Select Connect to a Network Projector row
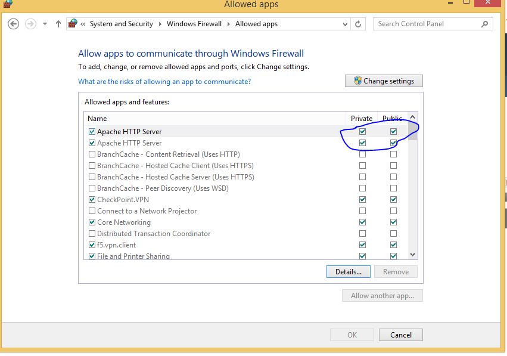This screenshot has width=507, height=356. click(x=246, y=211)
